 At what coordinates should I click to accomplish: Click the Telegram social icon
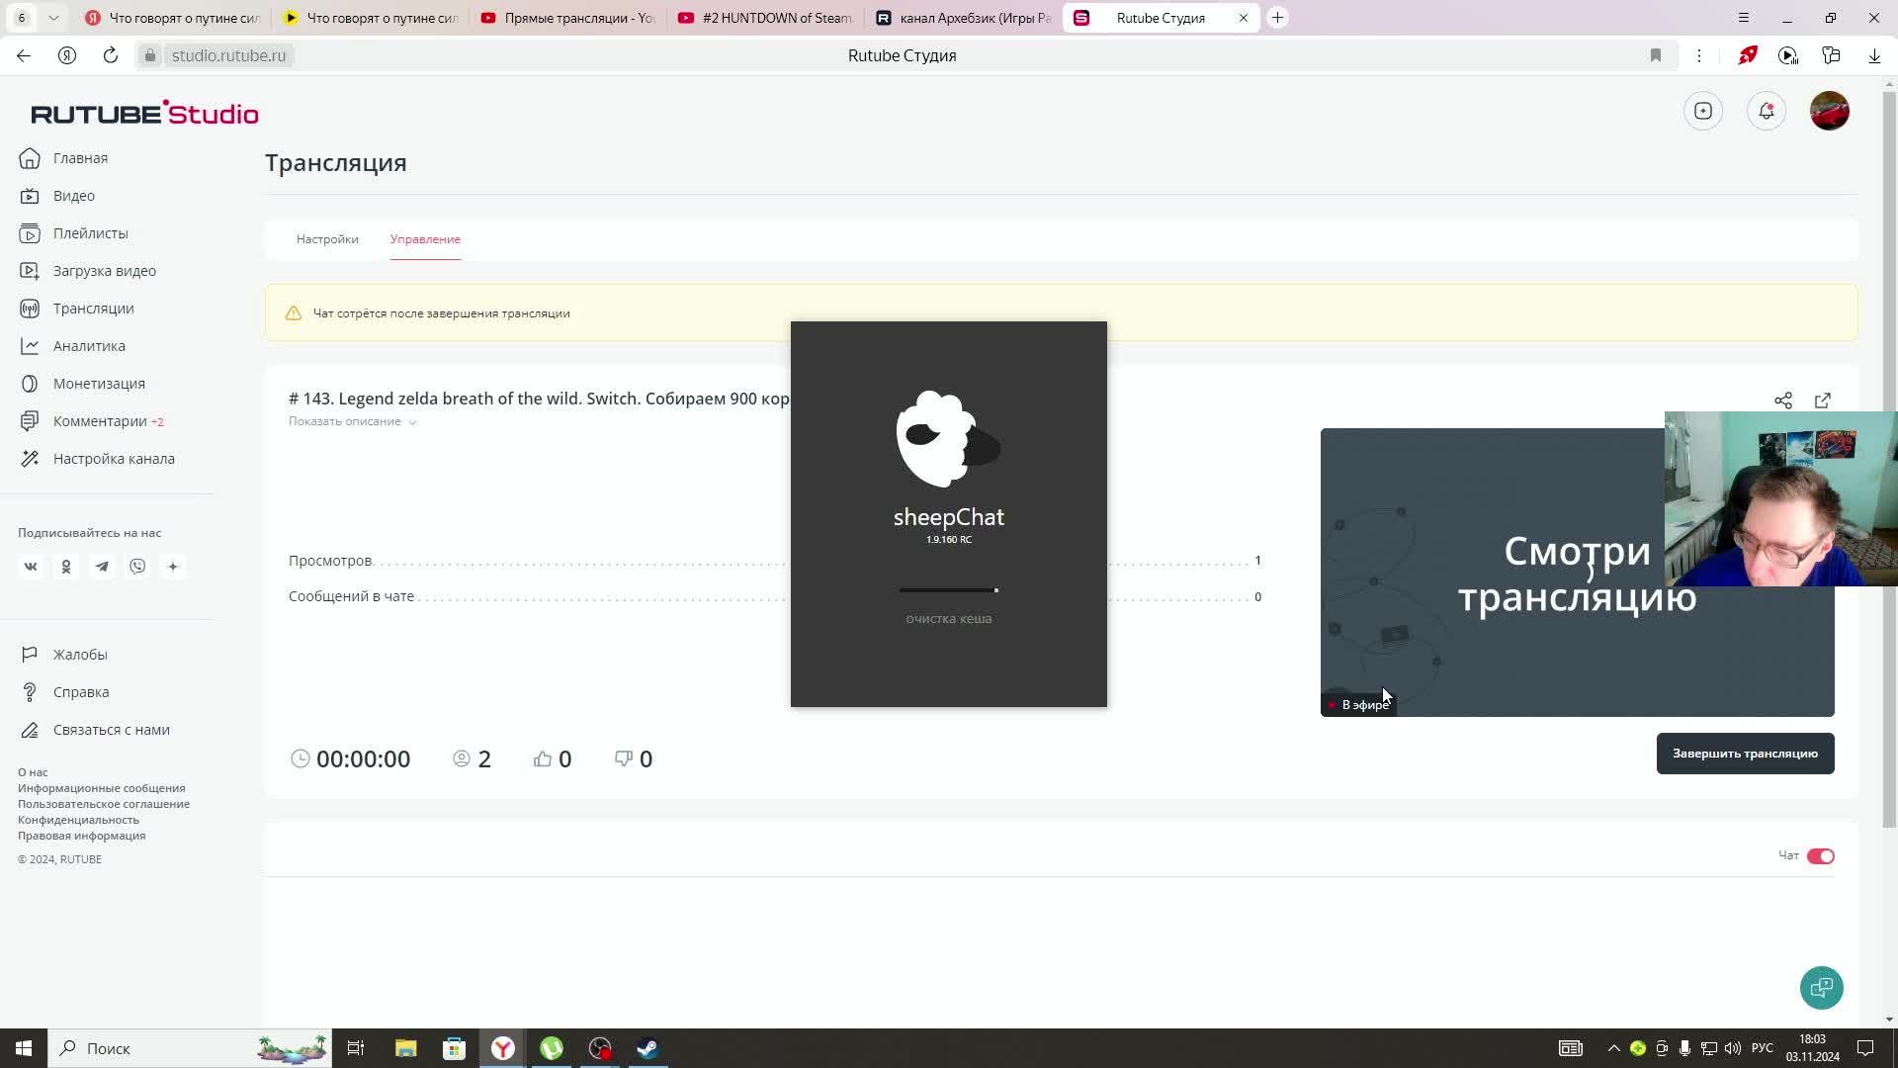tap(102, 567)
